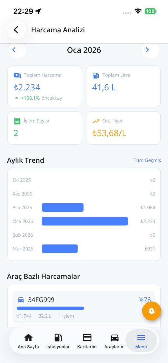Open İstasyonlar fuel station tab
This screenshot has width=168, height=363.
point(58,341)
